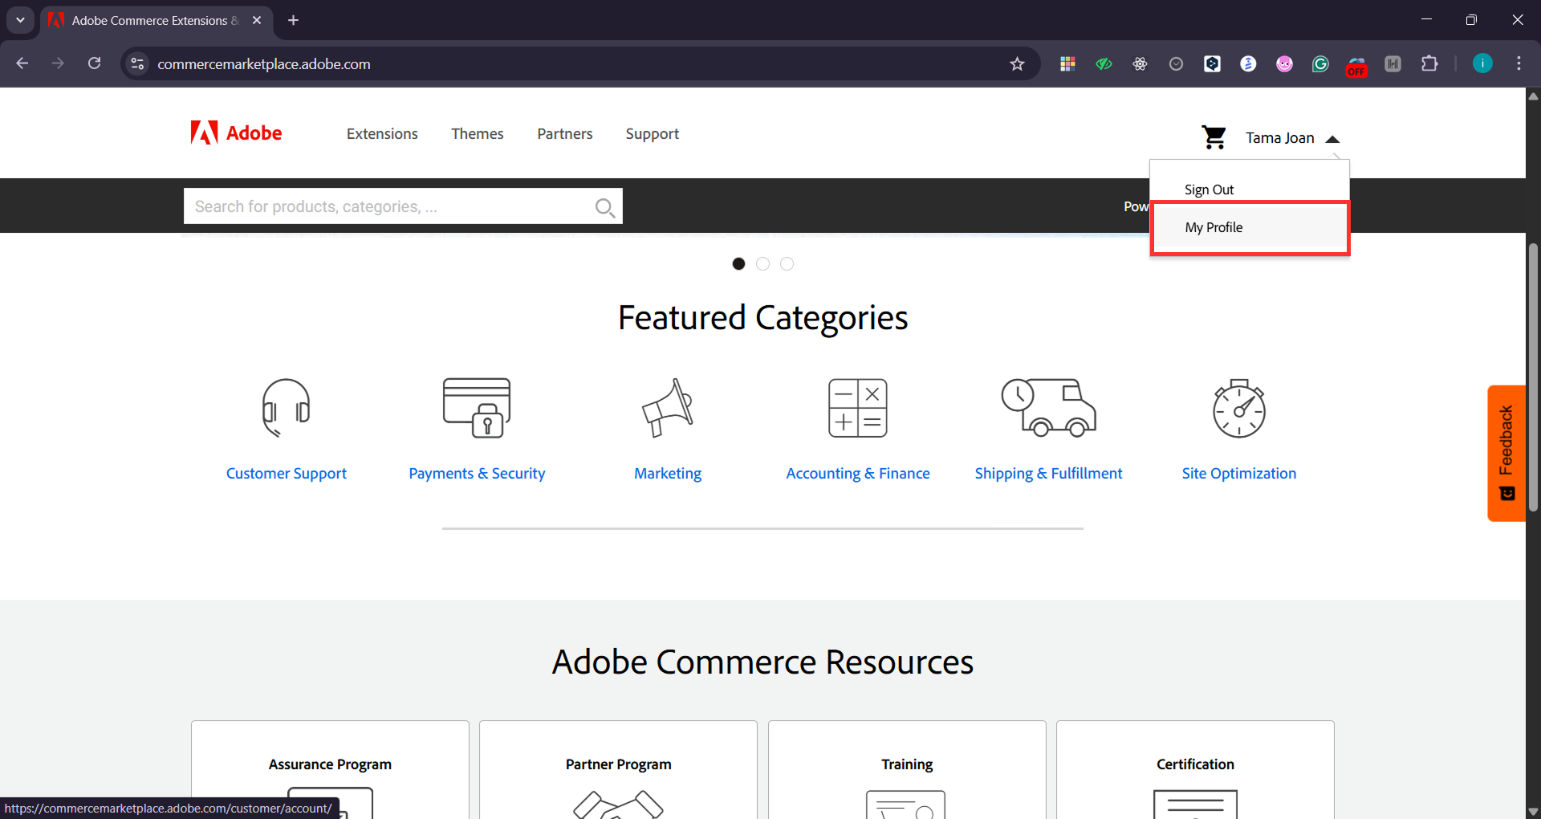
Task: Click Payments & Security link
Action: click(x=477, y=474)
